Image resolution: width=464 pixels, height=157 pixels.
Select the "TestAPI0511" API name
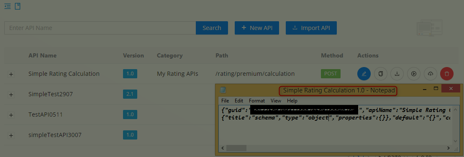point(45,115)
